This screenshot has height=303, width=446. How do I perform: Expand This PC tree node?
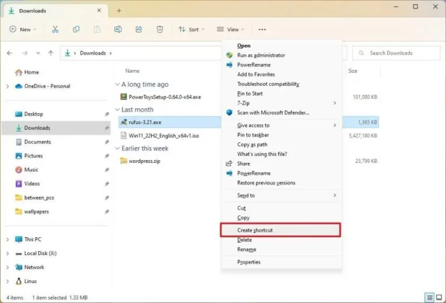(x=8, y=239)
